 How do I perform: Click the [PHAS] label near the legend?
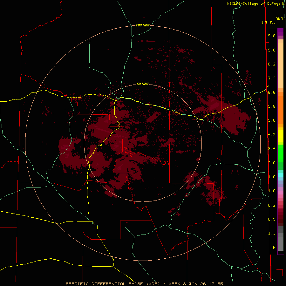pyautogui.click(x=269, y=22)
